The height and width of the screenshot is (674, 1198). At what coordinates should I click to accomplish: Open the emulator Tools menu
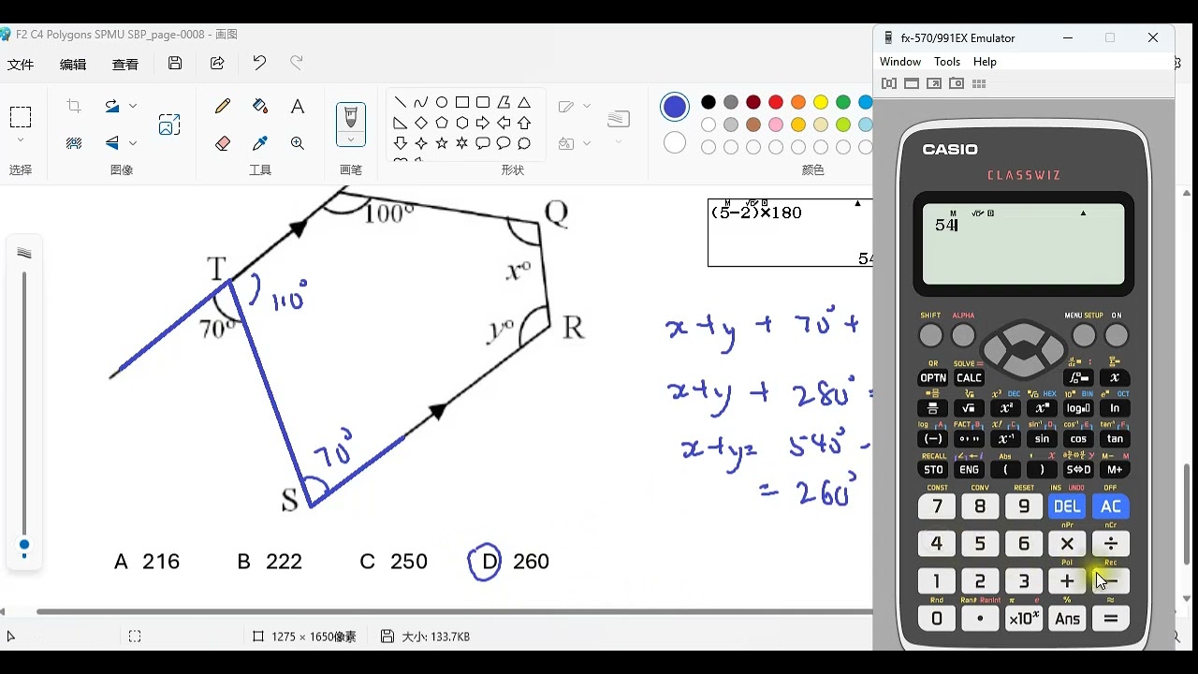[947, 62]
